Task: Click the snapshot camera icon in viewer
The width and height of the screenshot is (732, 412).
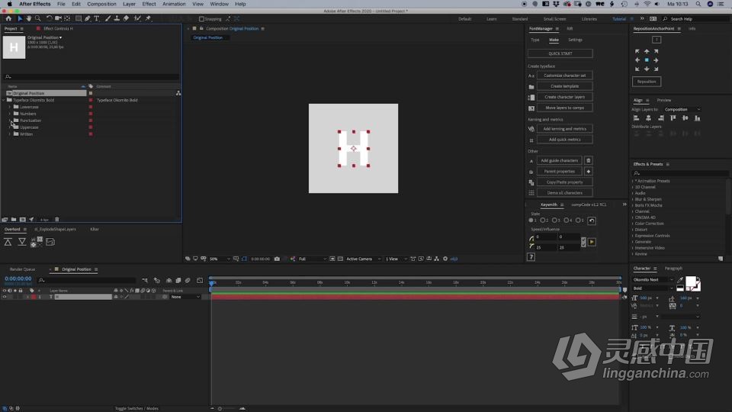Action: pos(277,259)
